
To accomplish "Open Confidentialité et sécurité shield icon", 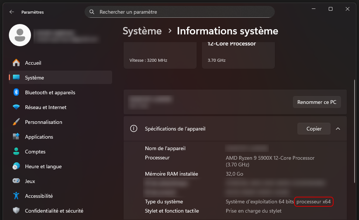I will [16, 210].
